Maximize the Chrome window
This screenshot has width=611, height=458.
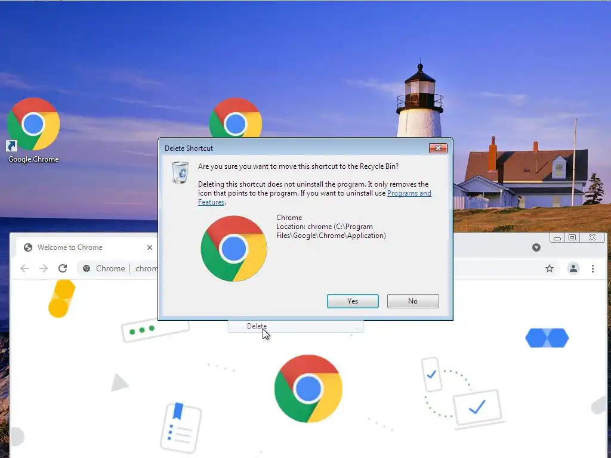572,237
